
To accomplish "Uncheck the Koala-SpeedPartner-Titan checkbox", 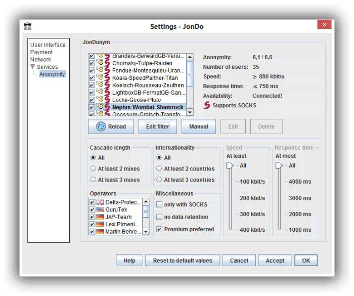I will click(92, 78).
